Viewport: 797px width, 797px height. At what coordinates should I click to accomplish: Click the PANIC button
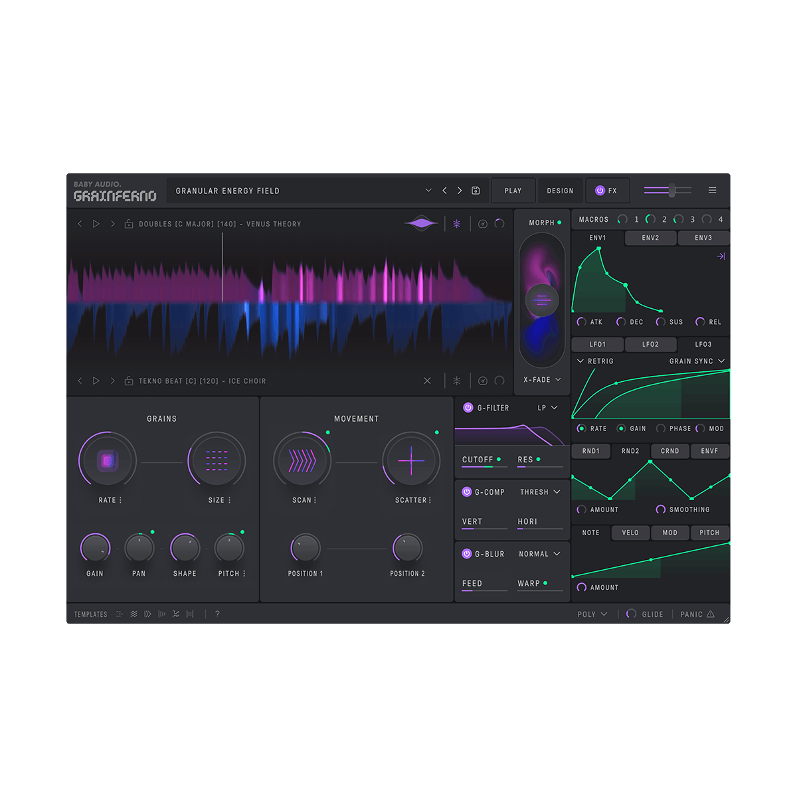pyautogui.click(x=697, y=614)
